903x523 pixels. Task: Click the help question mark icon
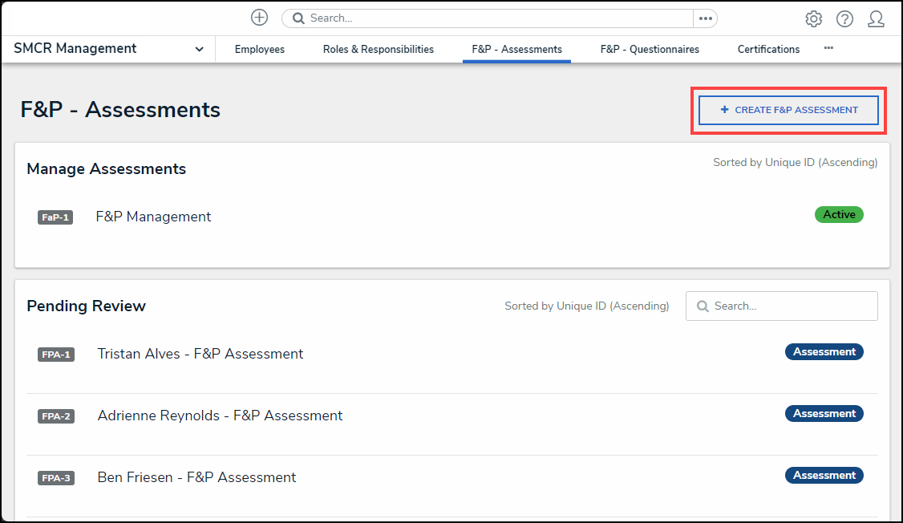844,18
